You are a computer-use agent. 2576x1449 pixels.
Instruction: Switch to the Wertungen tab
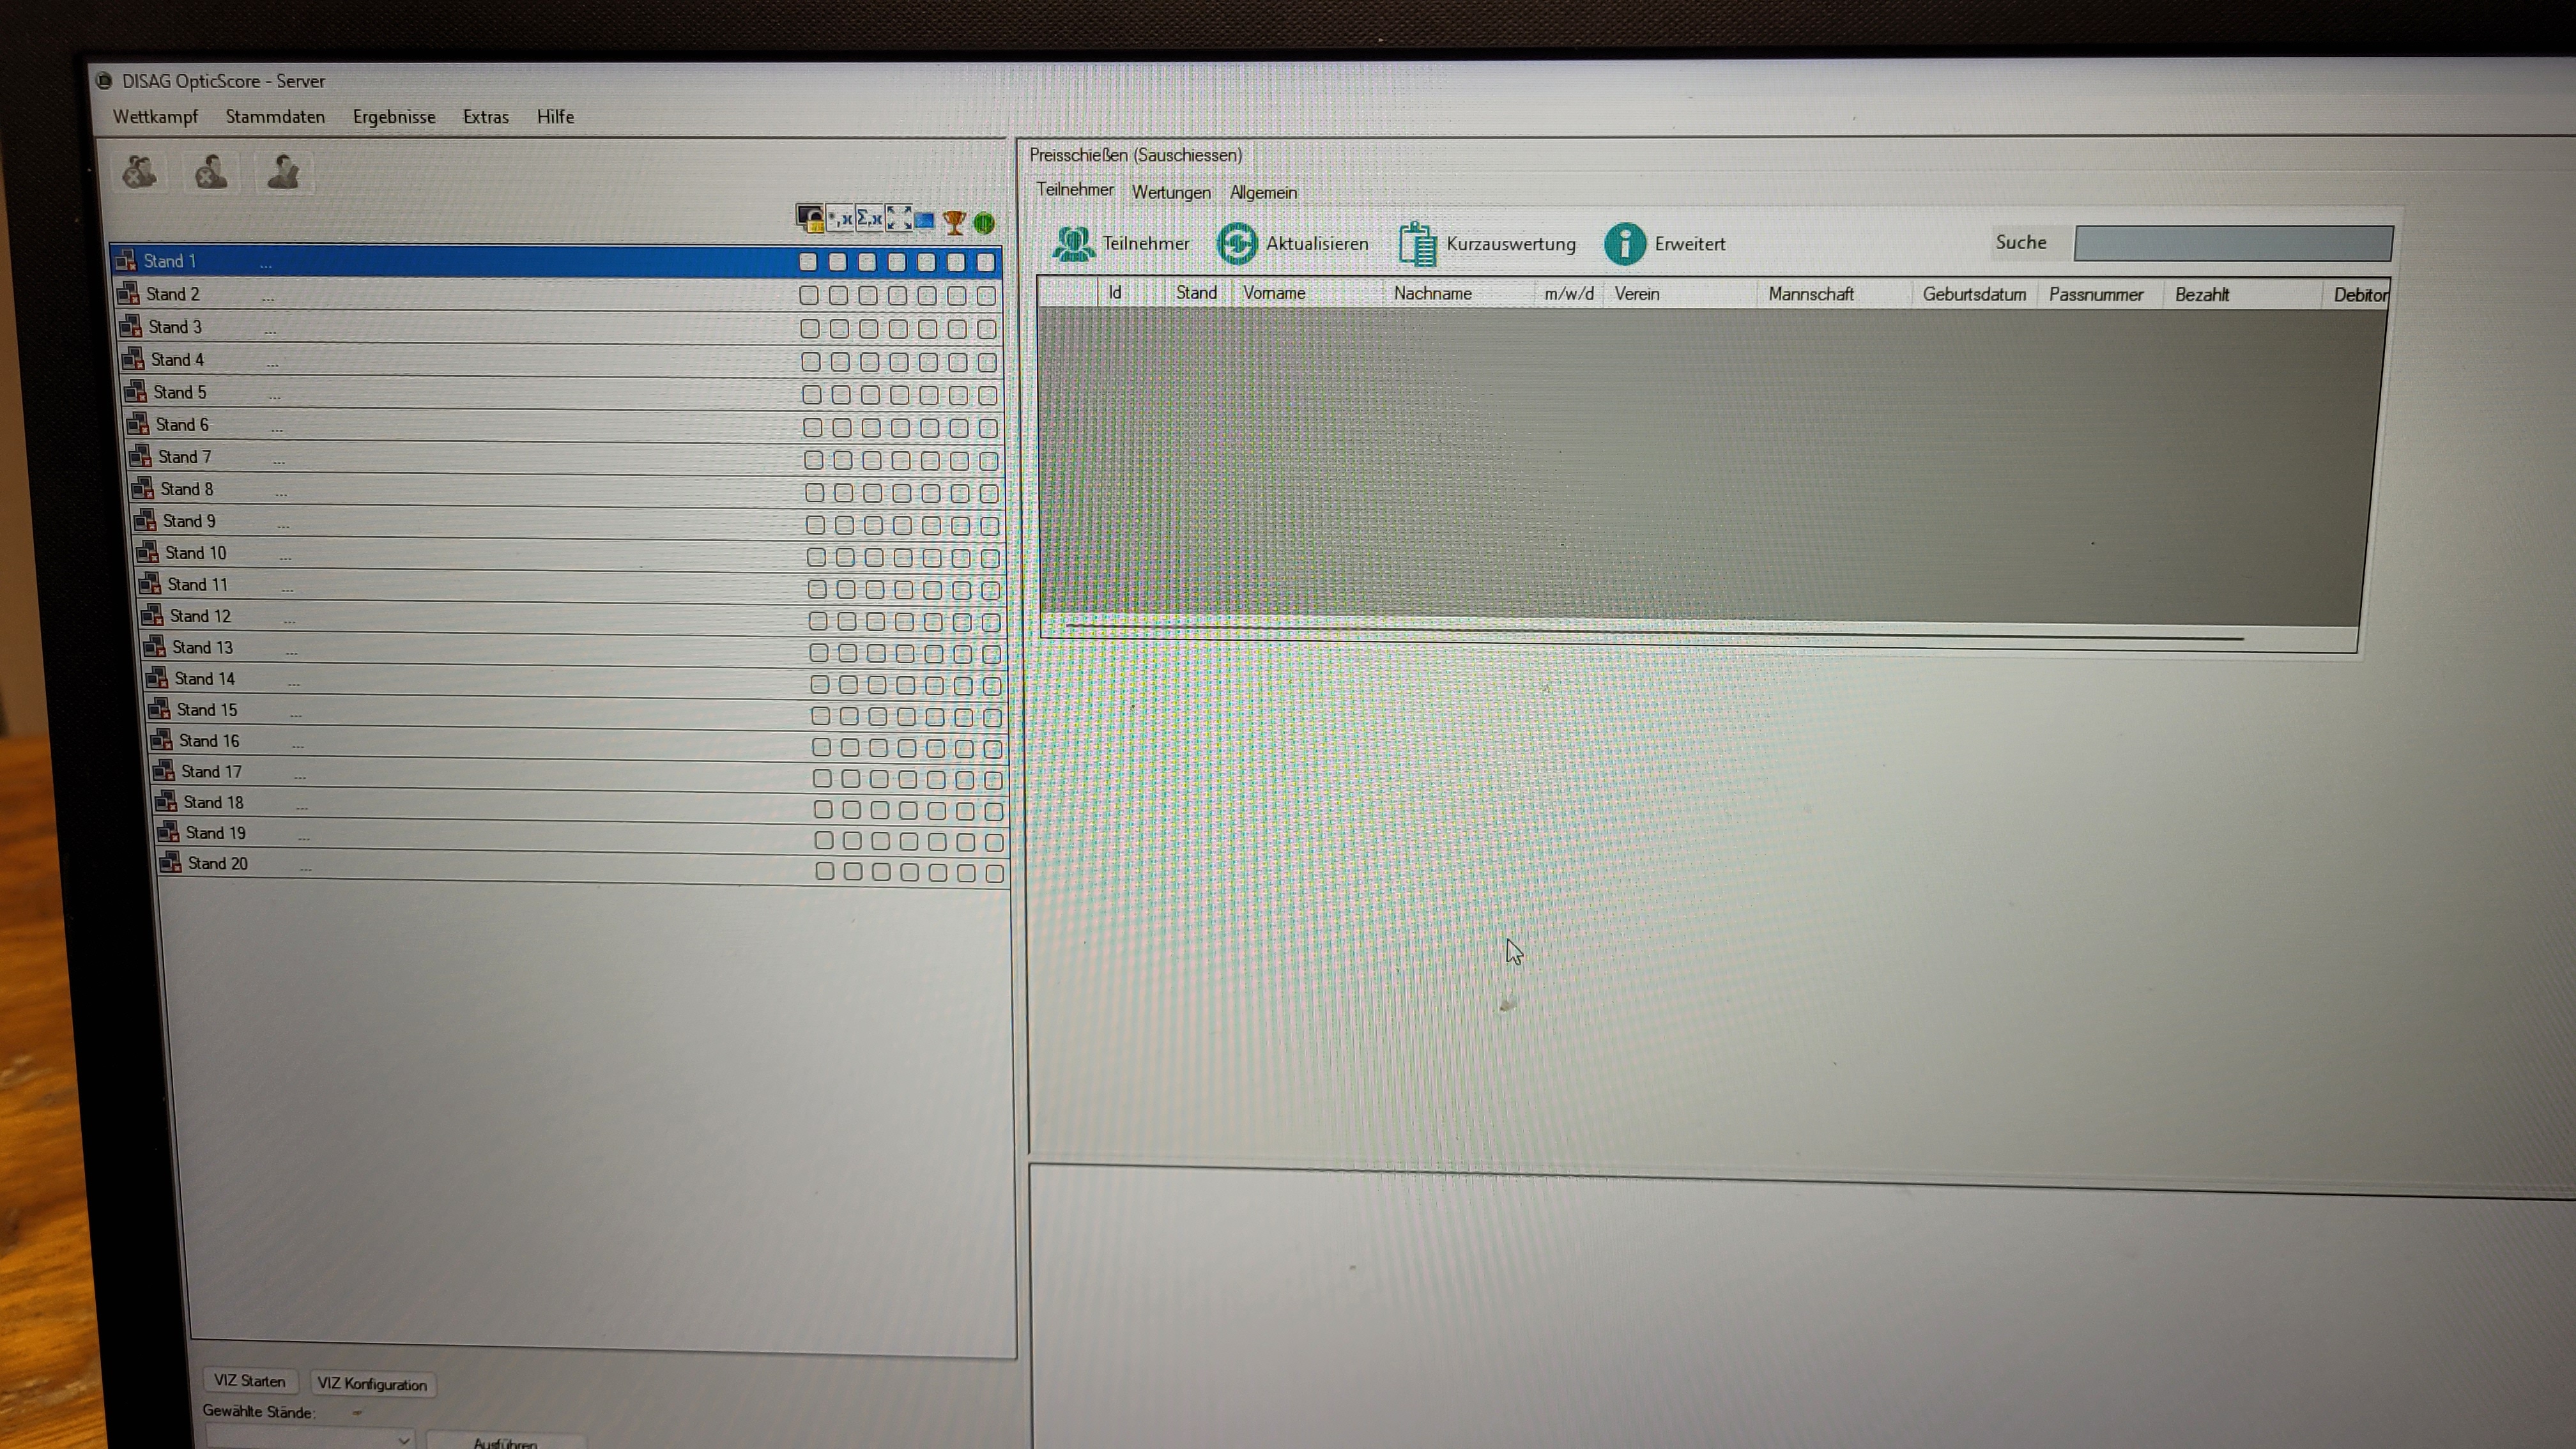point(1171,192)
